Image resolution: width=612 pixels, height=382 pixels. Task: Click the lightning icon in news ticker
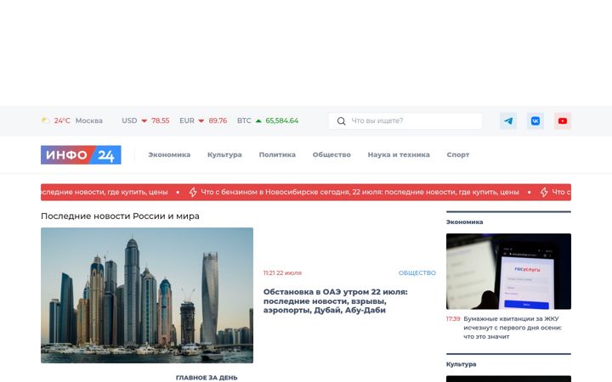tap(193, 192)
